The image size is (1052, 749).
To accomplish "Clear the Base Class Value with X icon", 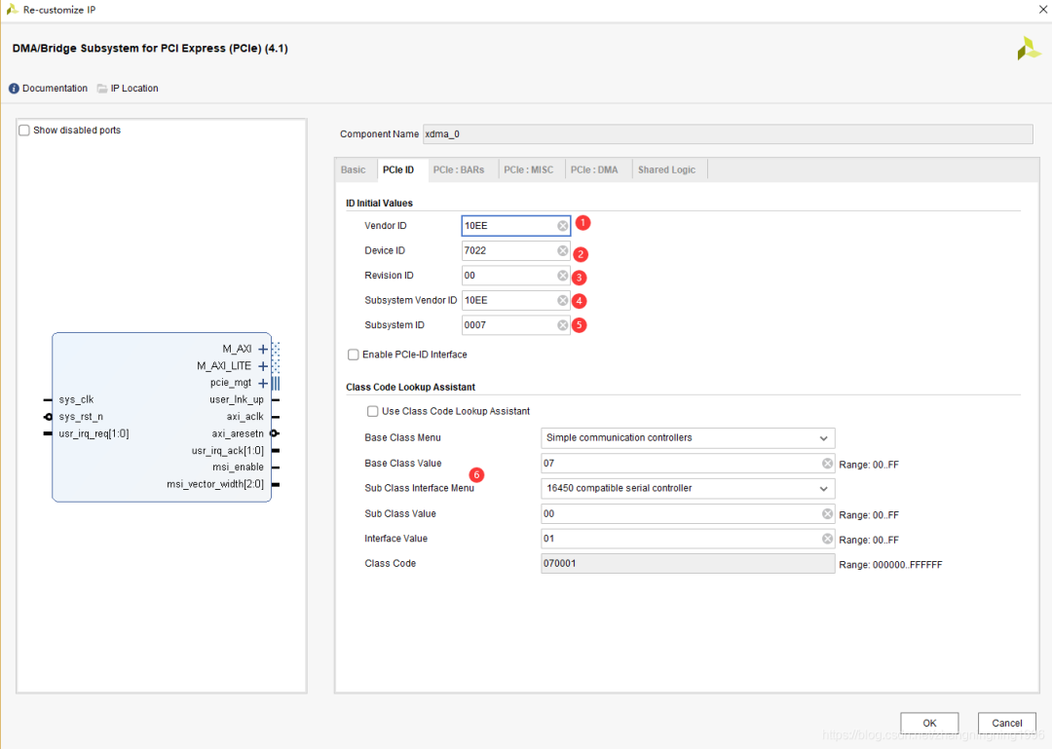I will click(x=827, y=464).
